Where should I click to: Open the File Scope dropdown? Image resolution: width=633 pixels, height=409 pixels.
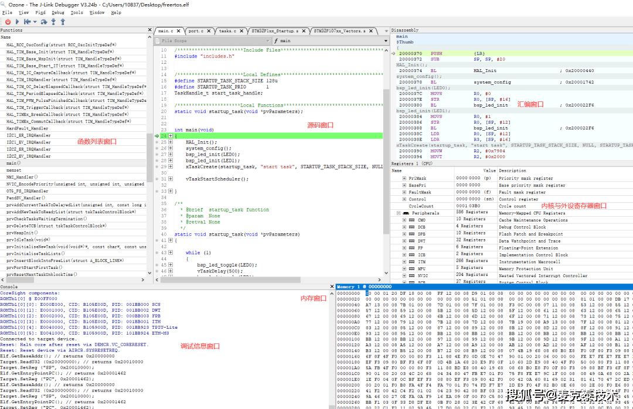(211, 41)
